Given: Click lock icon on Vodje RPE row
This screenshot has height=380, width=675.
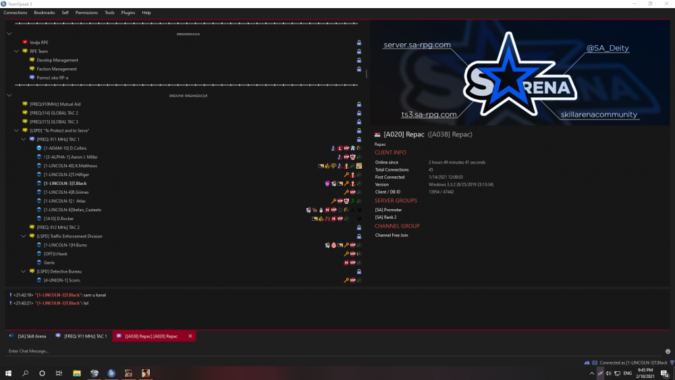Looking at the screenshot, I should coord(359,43).
